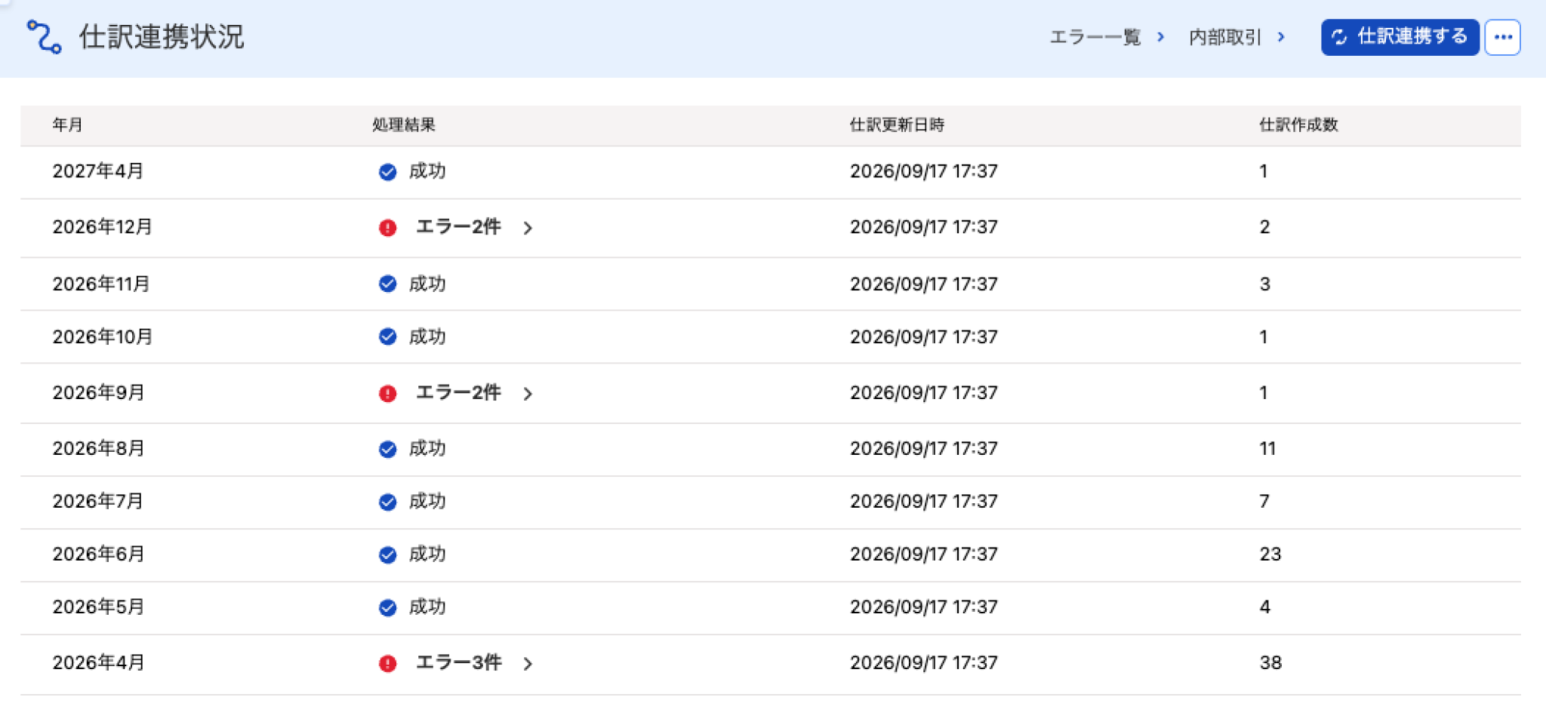The height and width of the screenshot is (728, 1546).
Task: Click the success check icon for 2026年8月
Action: pyautogui.click(x=387, y=450)
